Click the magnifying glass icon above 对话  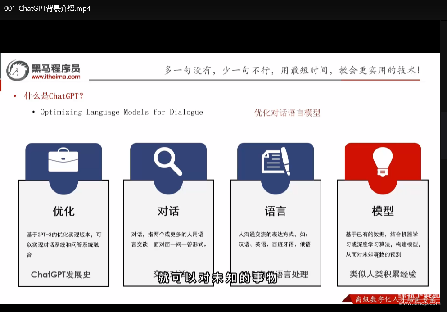coord(167,161)
